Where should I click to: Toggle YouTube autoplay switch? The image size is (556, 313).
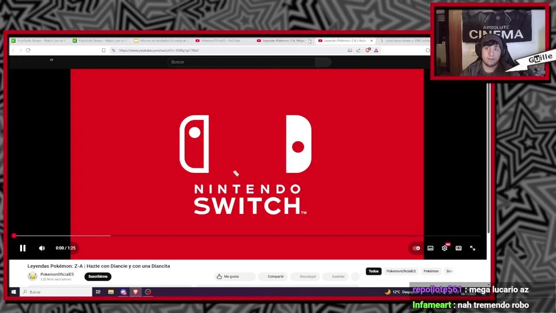tap(416, 248)
